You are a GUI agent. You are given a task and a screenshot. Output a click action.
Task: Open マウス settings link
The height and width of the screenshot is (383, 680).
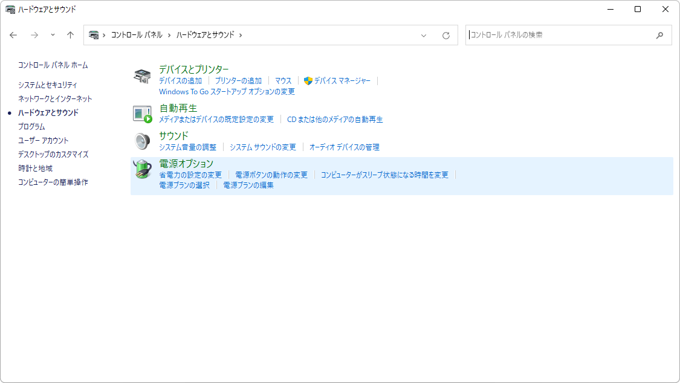(x=283, y=80)
